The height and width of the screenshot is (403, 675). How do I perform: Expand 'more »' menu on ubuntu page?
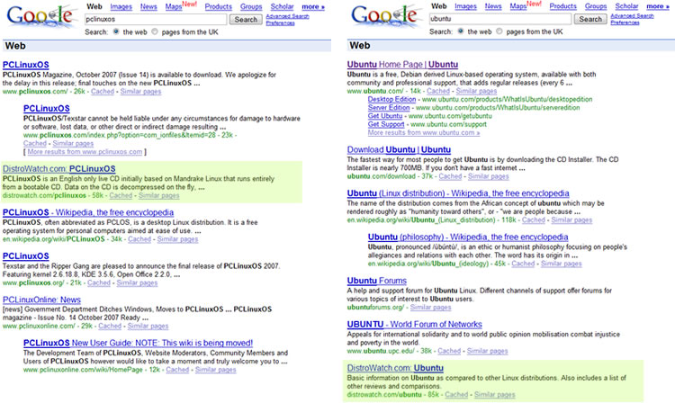point(659,6)
